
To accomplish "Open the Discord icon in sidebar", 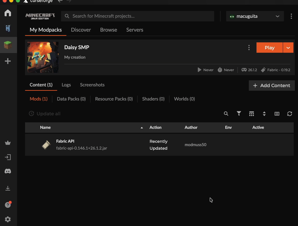I will [x=8, y=171].
